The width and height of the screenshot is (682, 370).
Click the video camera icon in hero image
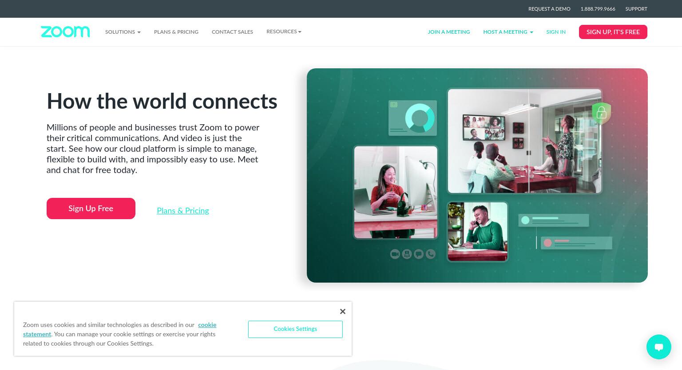[x=395, y=254]
